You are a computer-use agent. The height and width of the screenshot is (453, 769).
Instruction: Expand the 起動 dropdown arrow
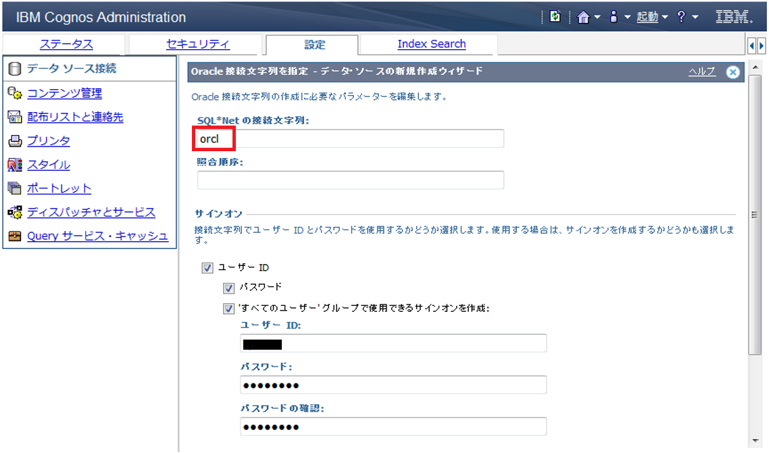(664, 17)
